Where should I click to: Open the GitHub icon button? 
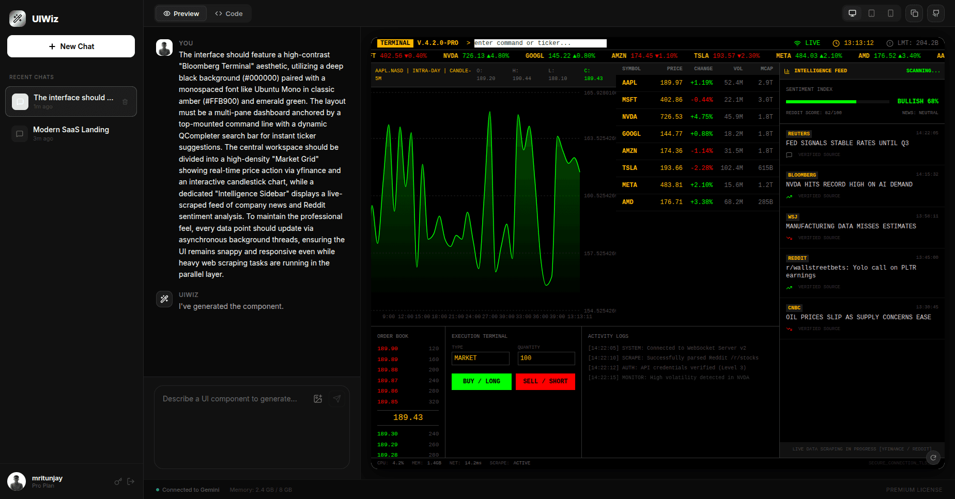tap(936, 13)
